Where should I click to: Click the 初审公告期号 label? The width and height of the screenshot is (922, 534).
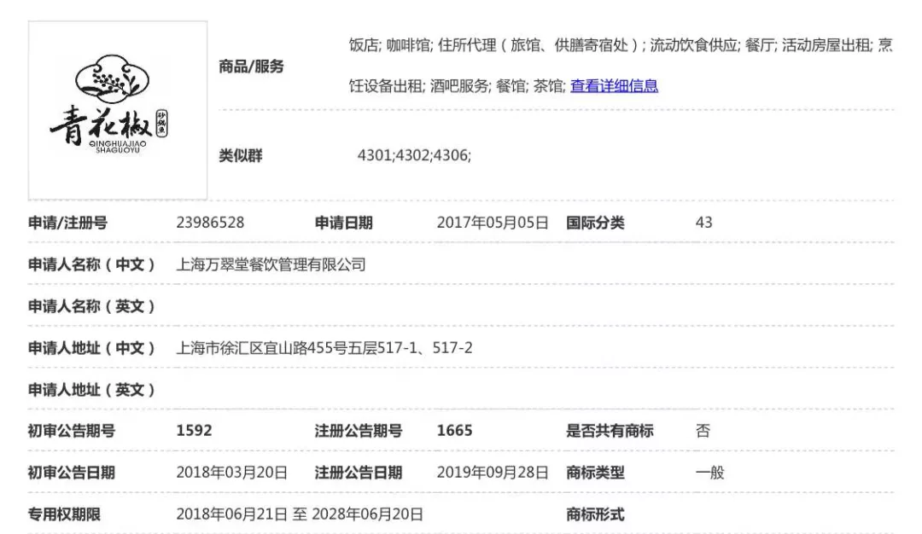click(x=71, y=431)
